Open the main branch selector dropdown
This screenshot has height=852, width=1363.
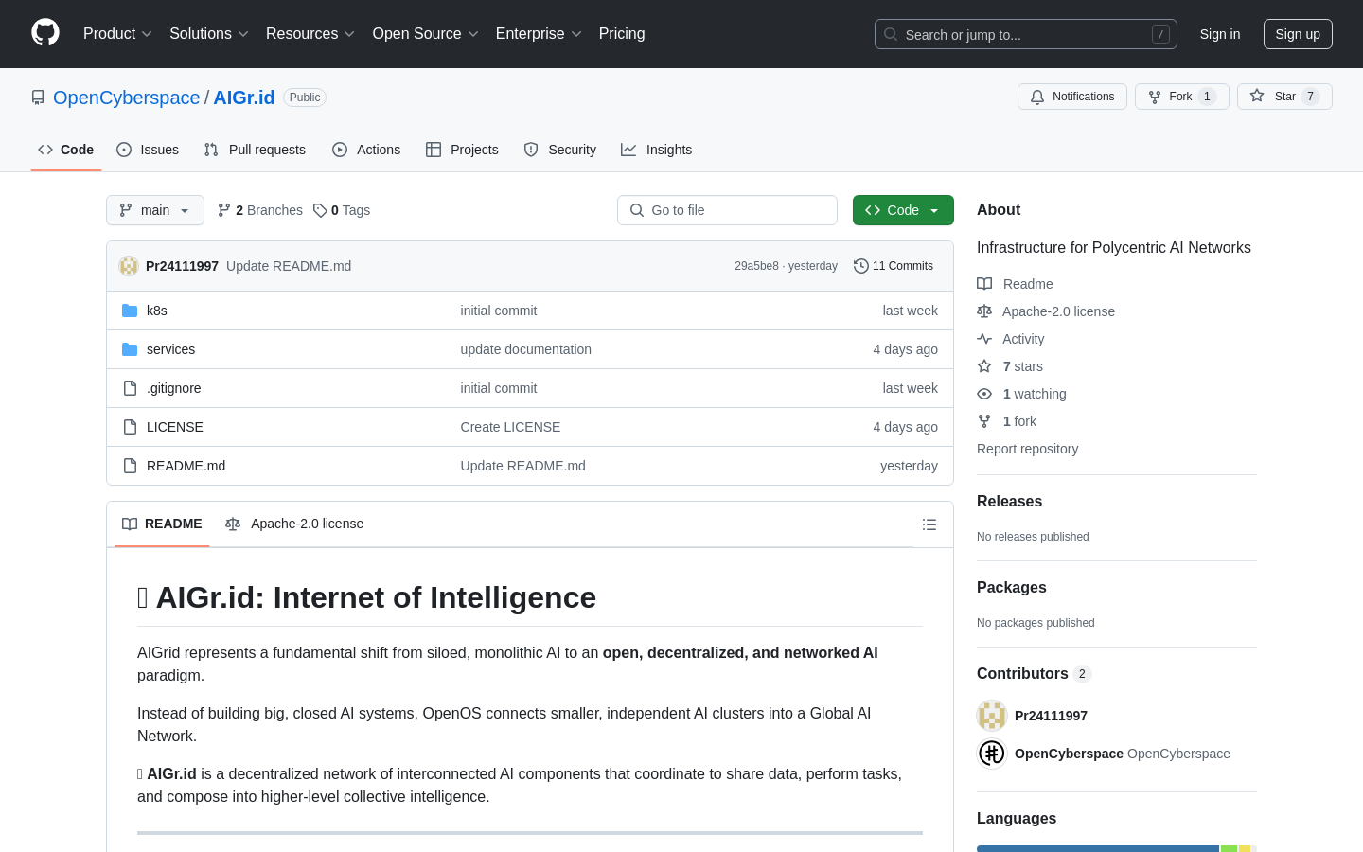coord(155,210)
